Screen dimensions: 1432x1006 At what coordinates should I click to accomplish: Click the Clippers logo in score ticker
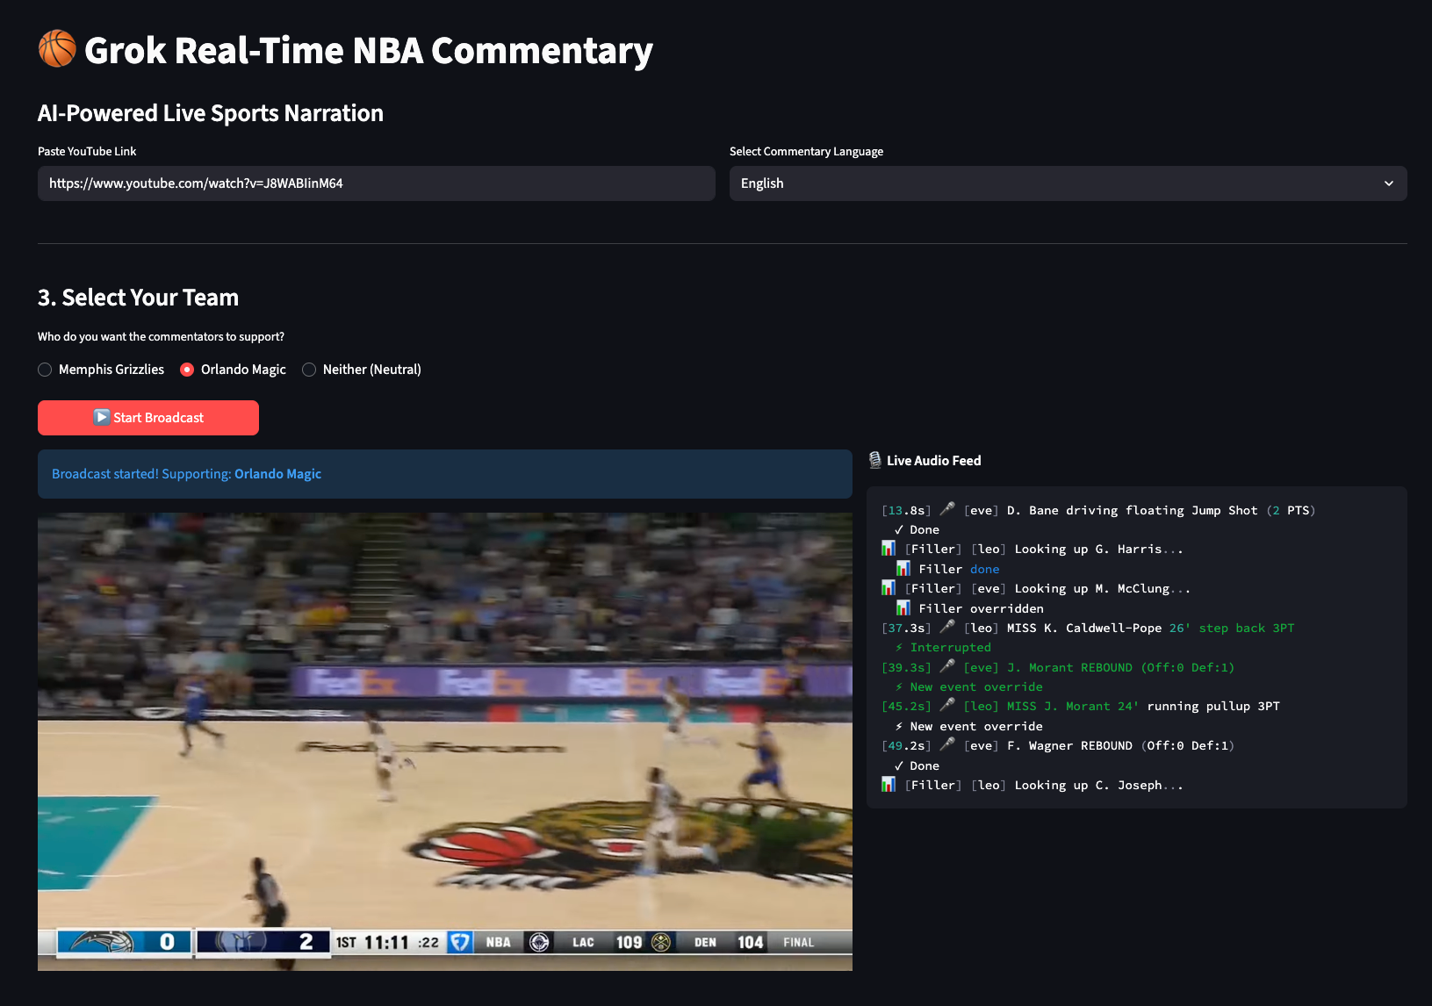click(539, 942)
